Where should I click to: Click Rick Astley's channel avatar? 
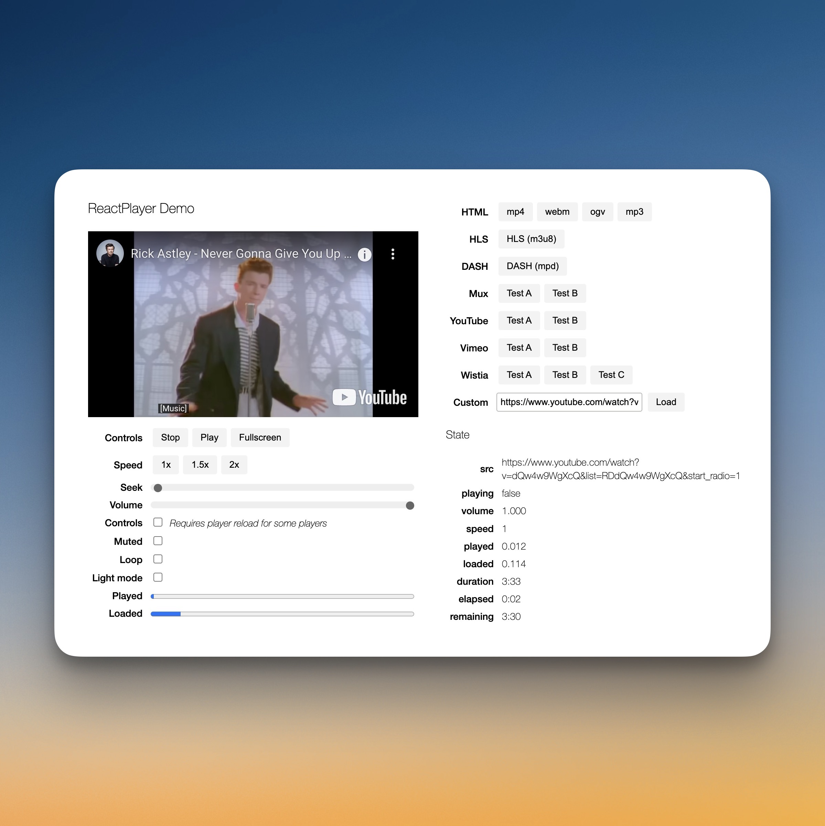(x=110, y=253)
